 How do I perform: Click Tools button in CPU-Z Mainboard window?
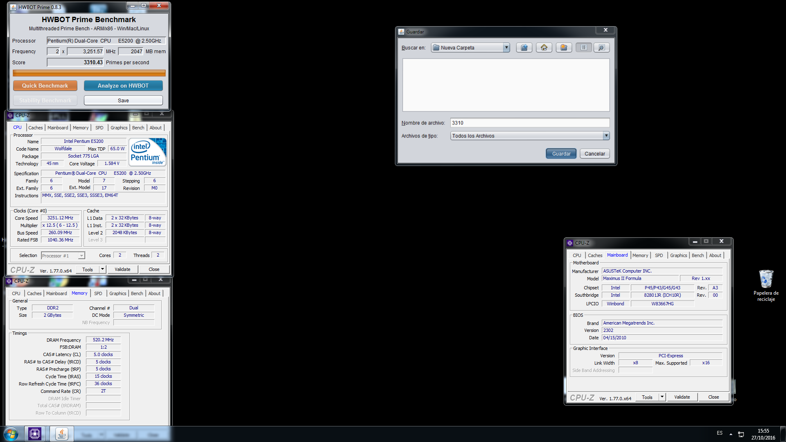coord(647,397)
